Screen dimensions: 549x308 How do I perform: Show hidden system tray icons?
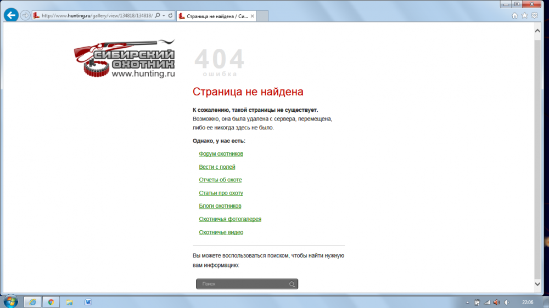pyautogui.click(x=467, y=302)
